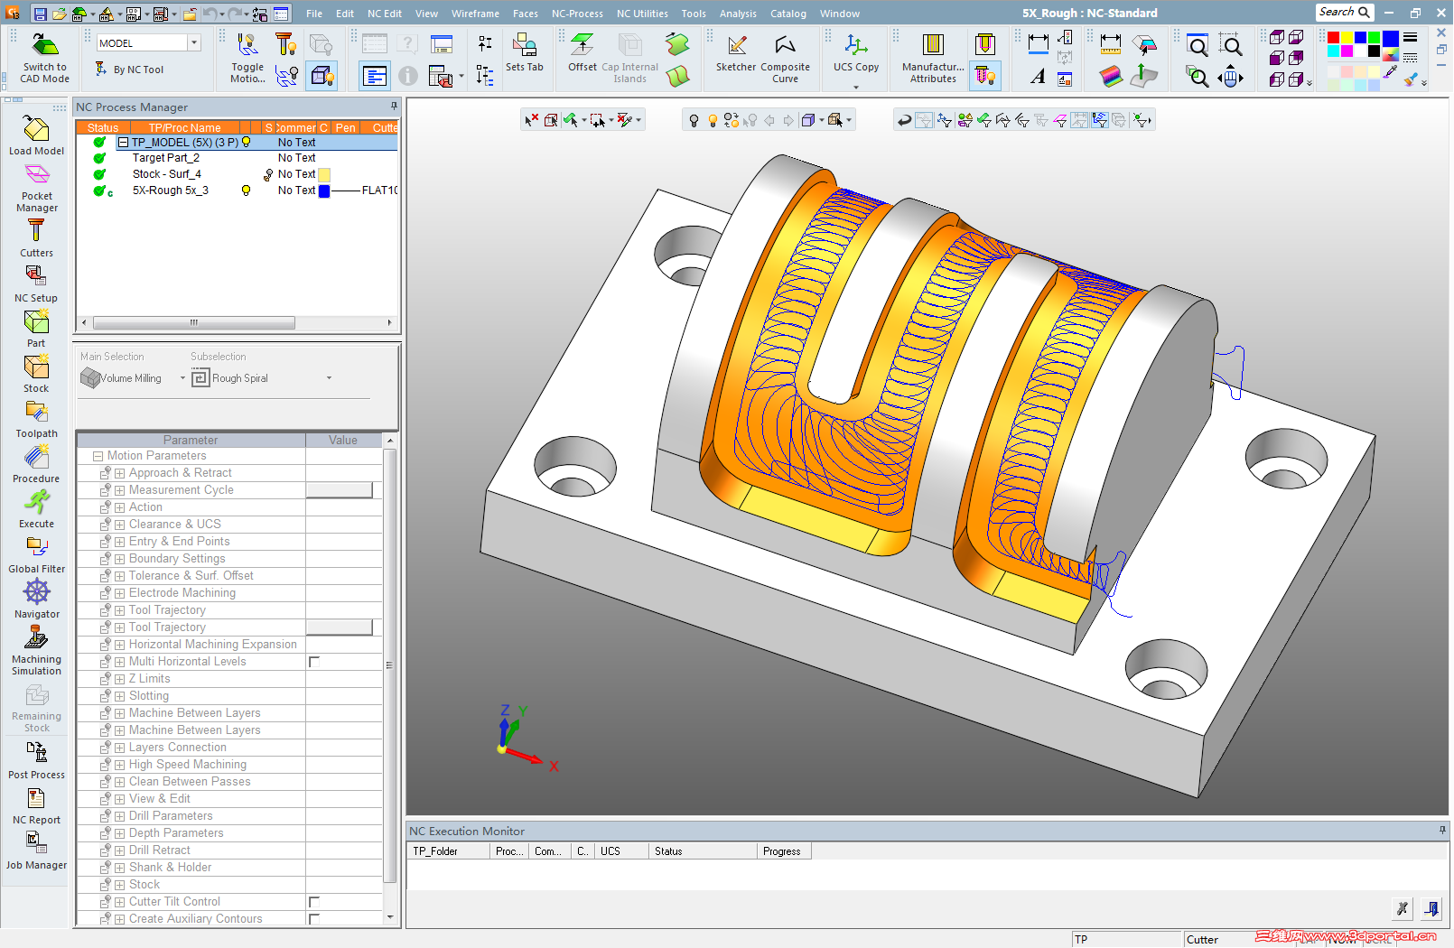Tick the Multi Horizontal Levels checkbox

click(314, 662)
